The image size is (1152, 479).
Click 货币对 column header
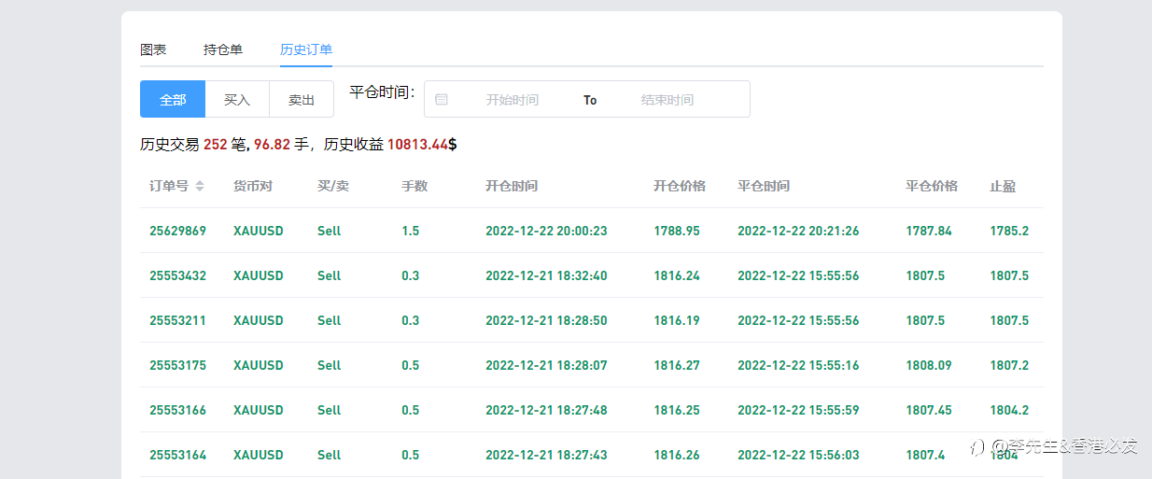point(253,186)
